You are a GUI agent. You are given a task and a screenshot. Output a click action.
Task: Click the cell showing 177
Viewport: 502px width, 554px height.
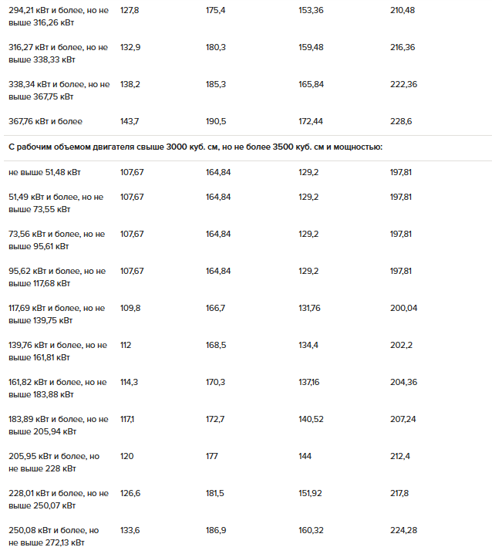tap(212, 457)
